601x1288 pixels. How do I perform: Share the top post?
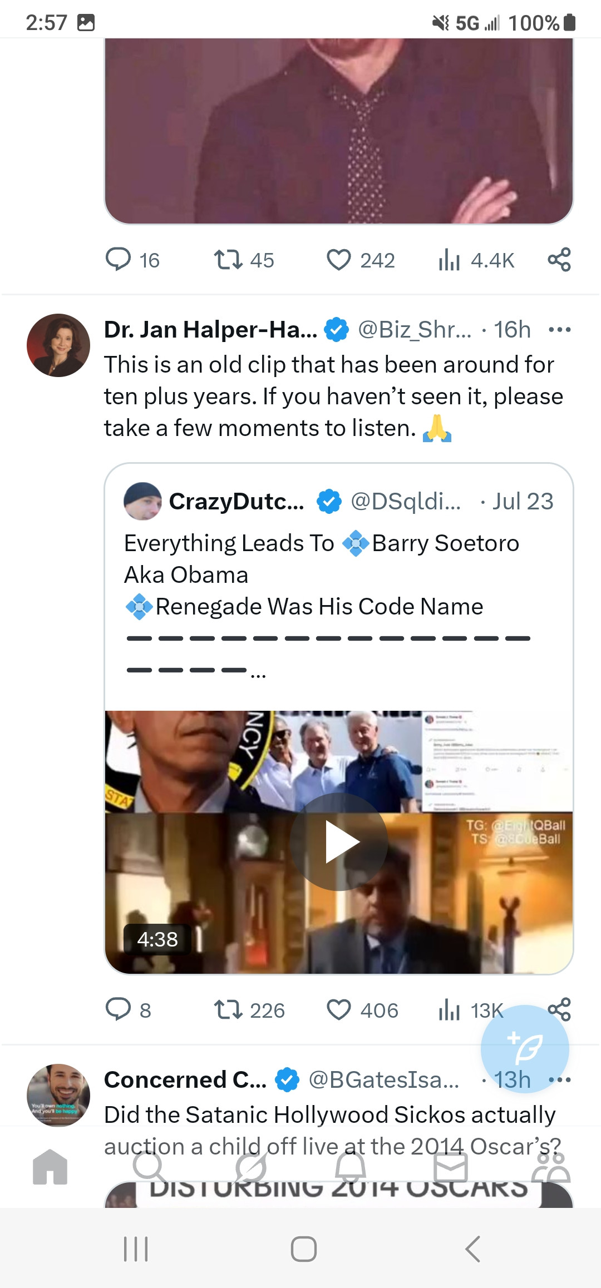pyautogui.click(x=559, y=260)
